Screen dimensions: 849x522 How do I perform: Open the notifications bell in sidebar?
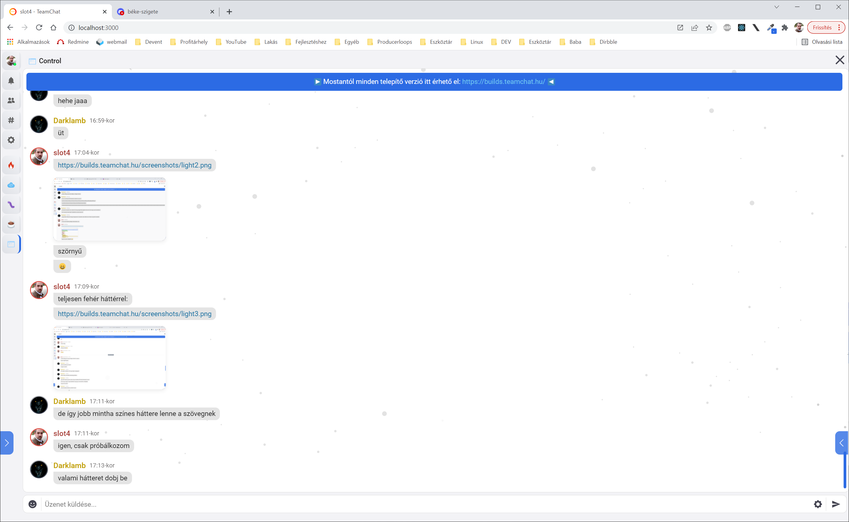11,81
